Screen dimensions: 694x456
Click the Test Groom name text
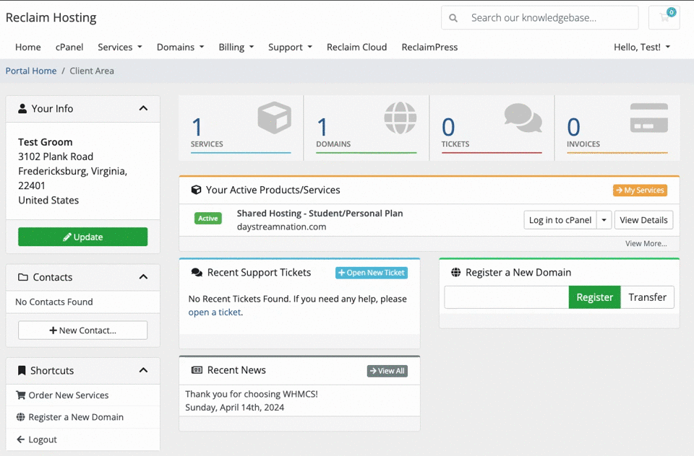point(45,142)
